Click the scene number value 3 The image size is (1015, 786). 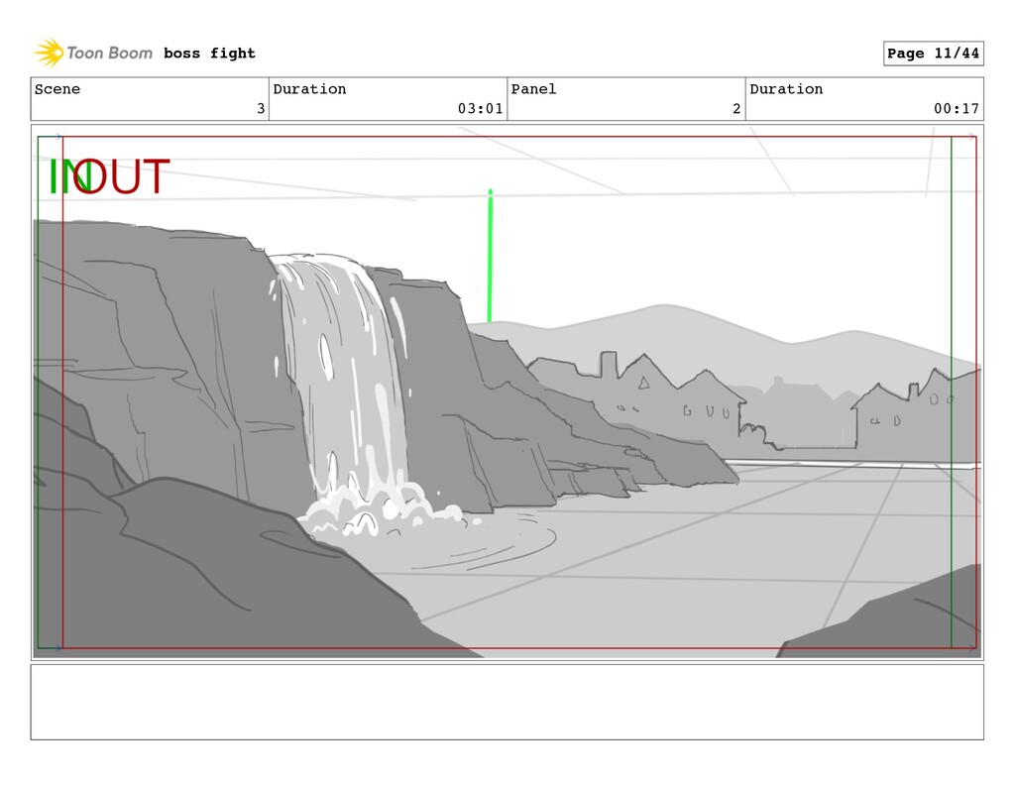[x=261, y=109]
